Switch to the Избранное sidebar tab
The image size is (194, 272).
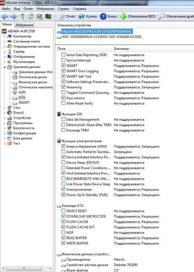pyautogui.click(x=24, y=25)
